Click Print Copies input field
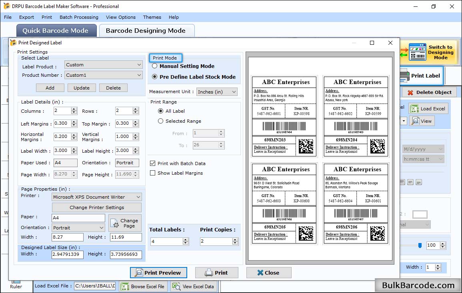Image resolution: width=462 pixels, height=293 pixels. click(216, 241)
